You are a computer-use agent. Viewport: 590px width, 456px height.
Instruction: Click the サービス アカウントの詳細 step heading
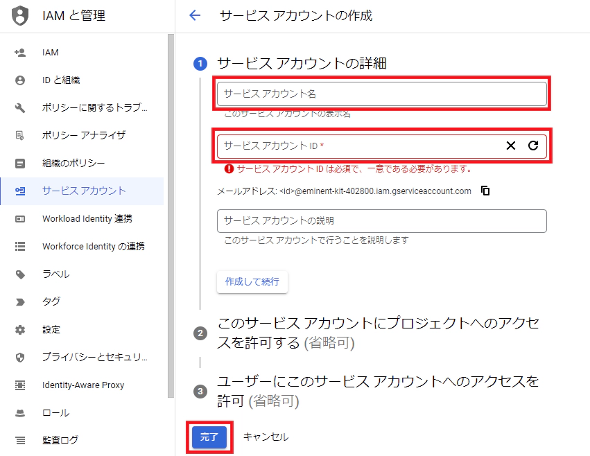click(302, 63)
